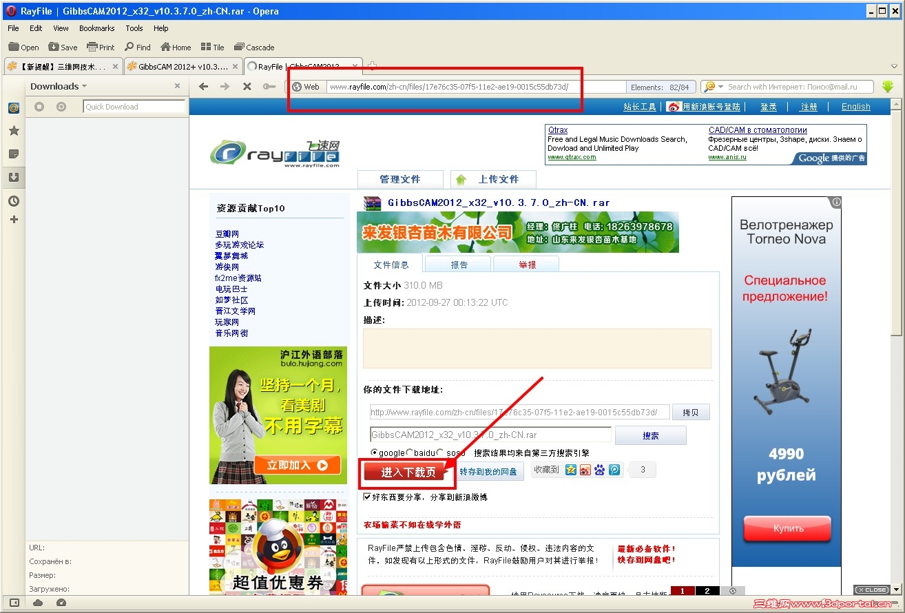Click the Find toolbar button
The image size is (905, 613).
(x=138, y=47)
